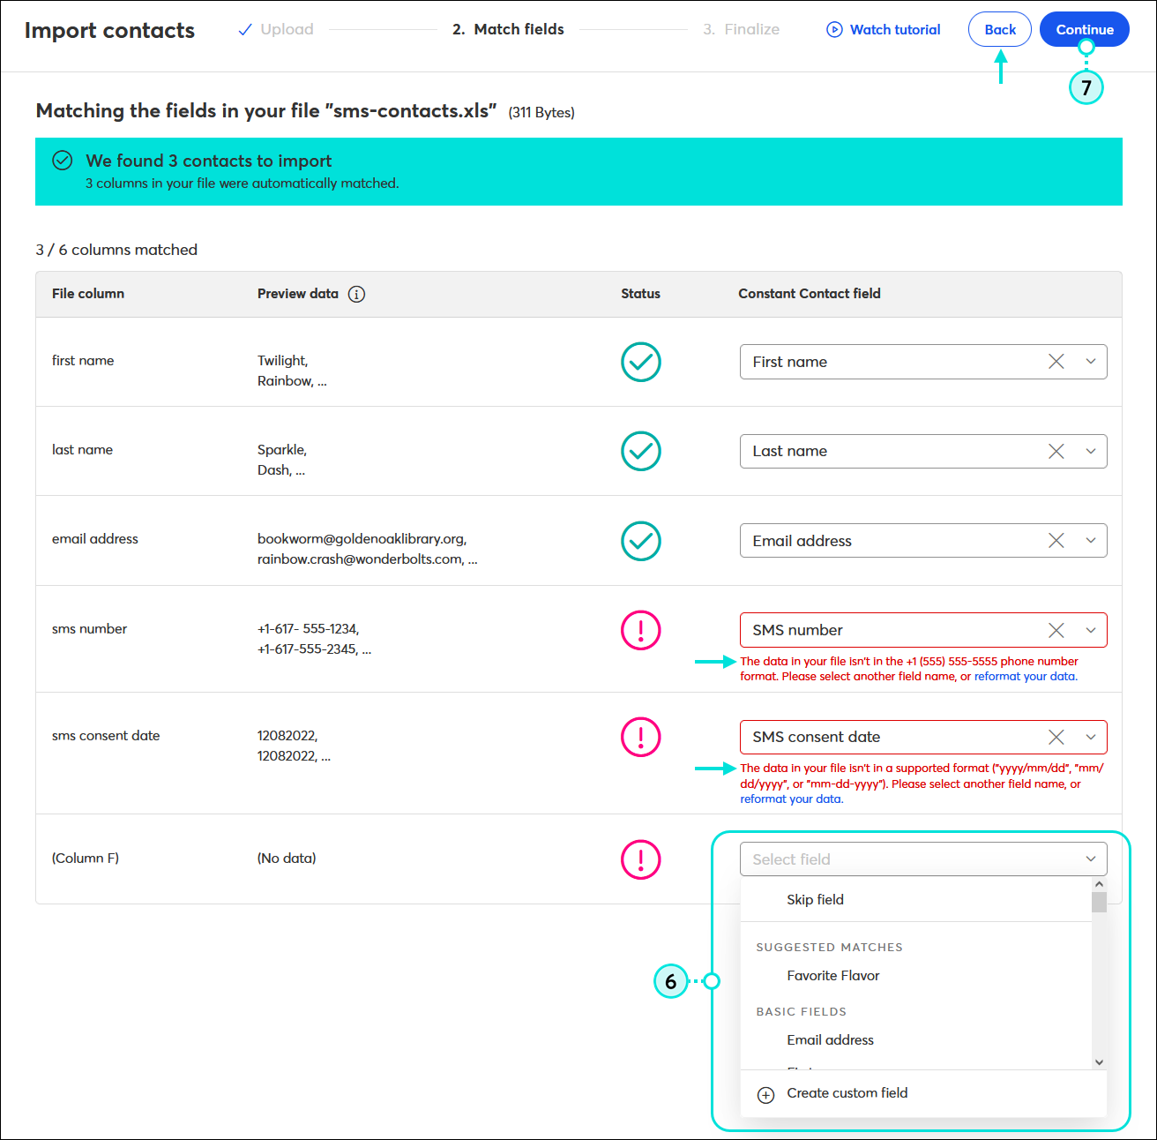Click the sms consent date error icon
Viewport: 1157px width, 1140px height.
click(641, 737)
